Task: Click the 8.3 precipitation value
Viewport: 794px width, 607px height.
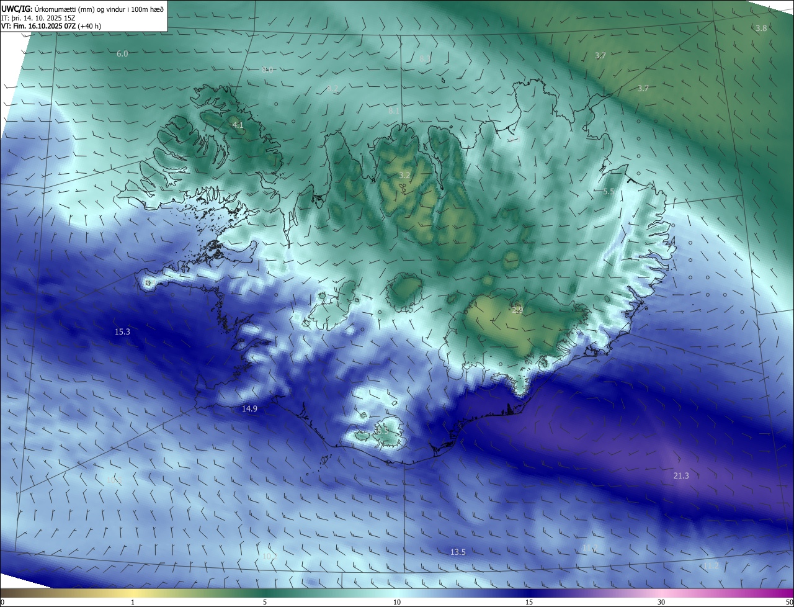Action: 425,58
